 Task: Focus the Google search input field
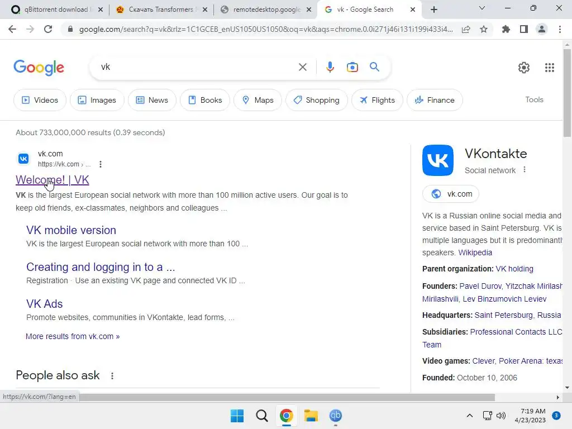point(197,67)
